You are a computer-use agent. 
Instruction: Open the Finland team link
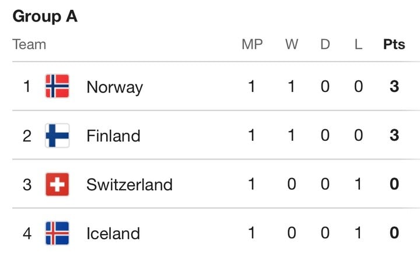tap(113, 136)
